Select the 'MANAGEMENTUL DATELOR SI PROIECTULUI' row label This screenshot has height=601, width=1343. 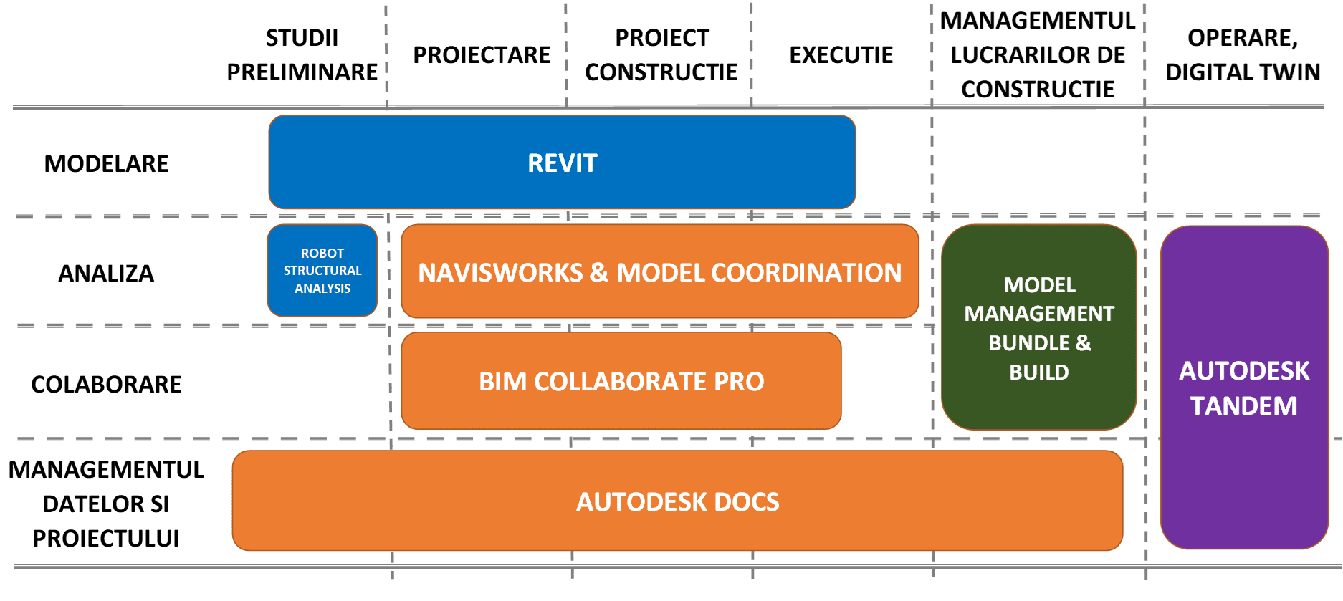106,504
